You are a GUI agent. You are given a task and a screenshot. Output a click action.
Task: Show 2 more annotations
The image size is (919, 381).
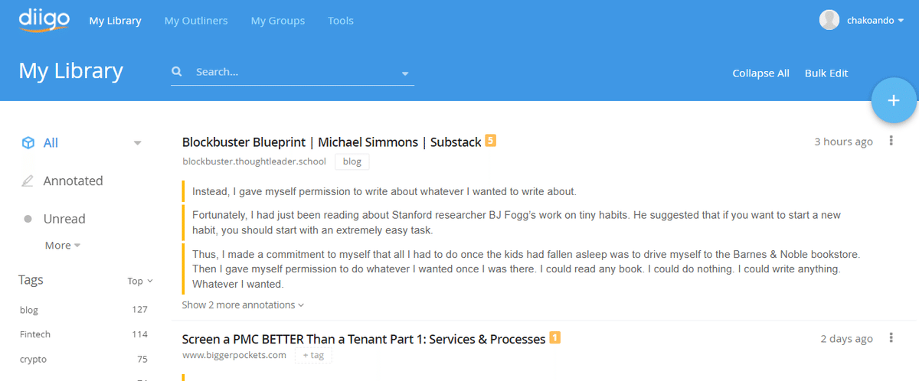[x=243, y=304]
